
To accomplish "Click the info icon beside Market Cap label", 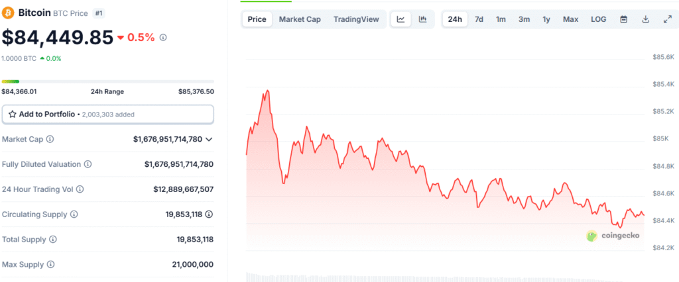I will pos(50,139).
